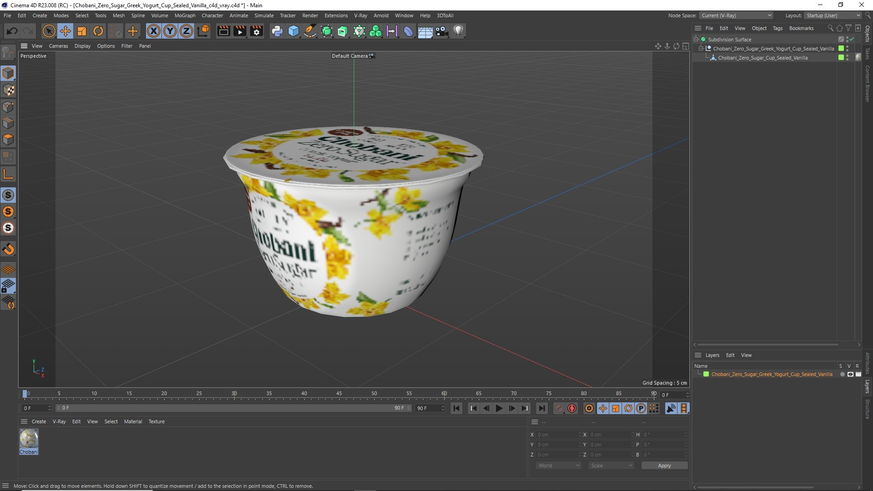This screenshot has width=873, height=491.
Task: Select the Chobani material thumbnail
Action: [x=29, y=439]
